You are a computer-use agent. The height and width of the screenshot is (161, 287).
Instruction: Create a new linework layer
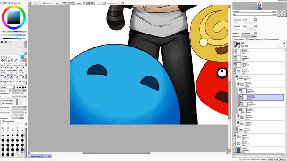pos(239,43)
